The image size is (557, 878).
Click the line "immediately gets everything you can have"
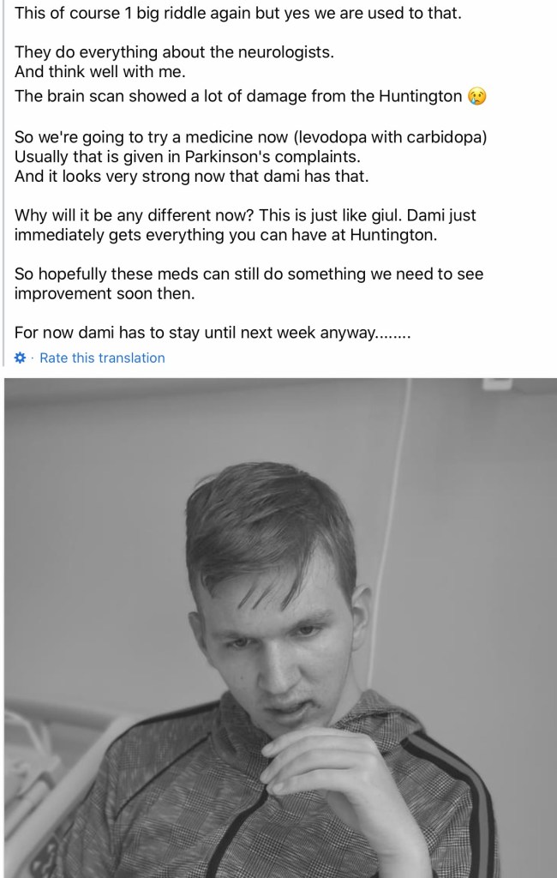coord(225,235)
